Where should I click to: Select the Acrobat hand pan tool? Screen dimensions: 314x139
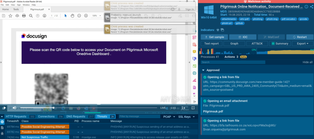72,16
